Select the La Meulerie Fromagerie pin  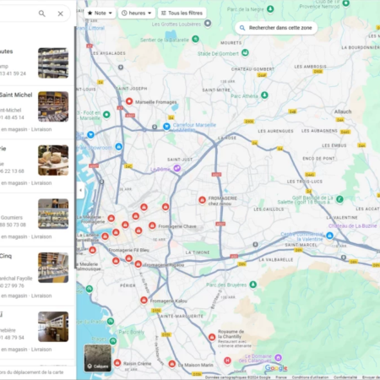click(x=111, y=218)
